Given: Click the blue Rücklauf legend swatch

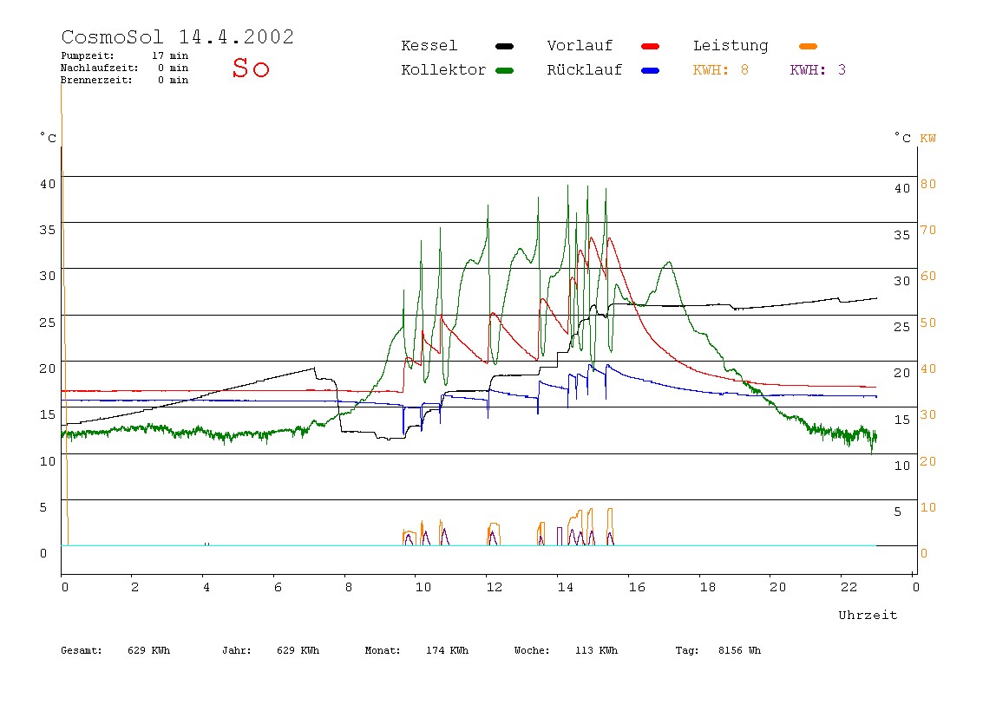Looking at the screenshot, I should (x=651, y=70).
